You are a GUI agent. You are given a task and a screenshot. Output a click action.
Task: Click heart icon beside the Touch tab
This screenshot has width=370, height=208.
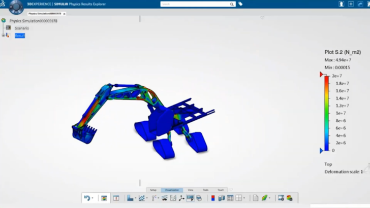coord(231,190)
